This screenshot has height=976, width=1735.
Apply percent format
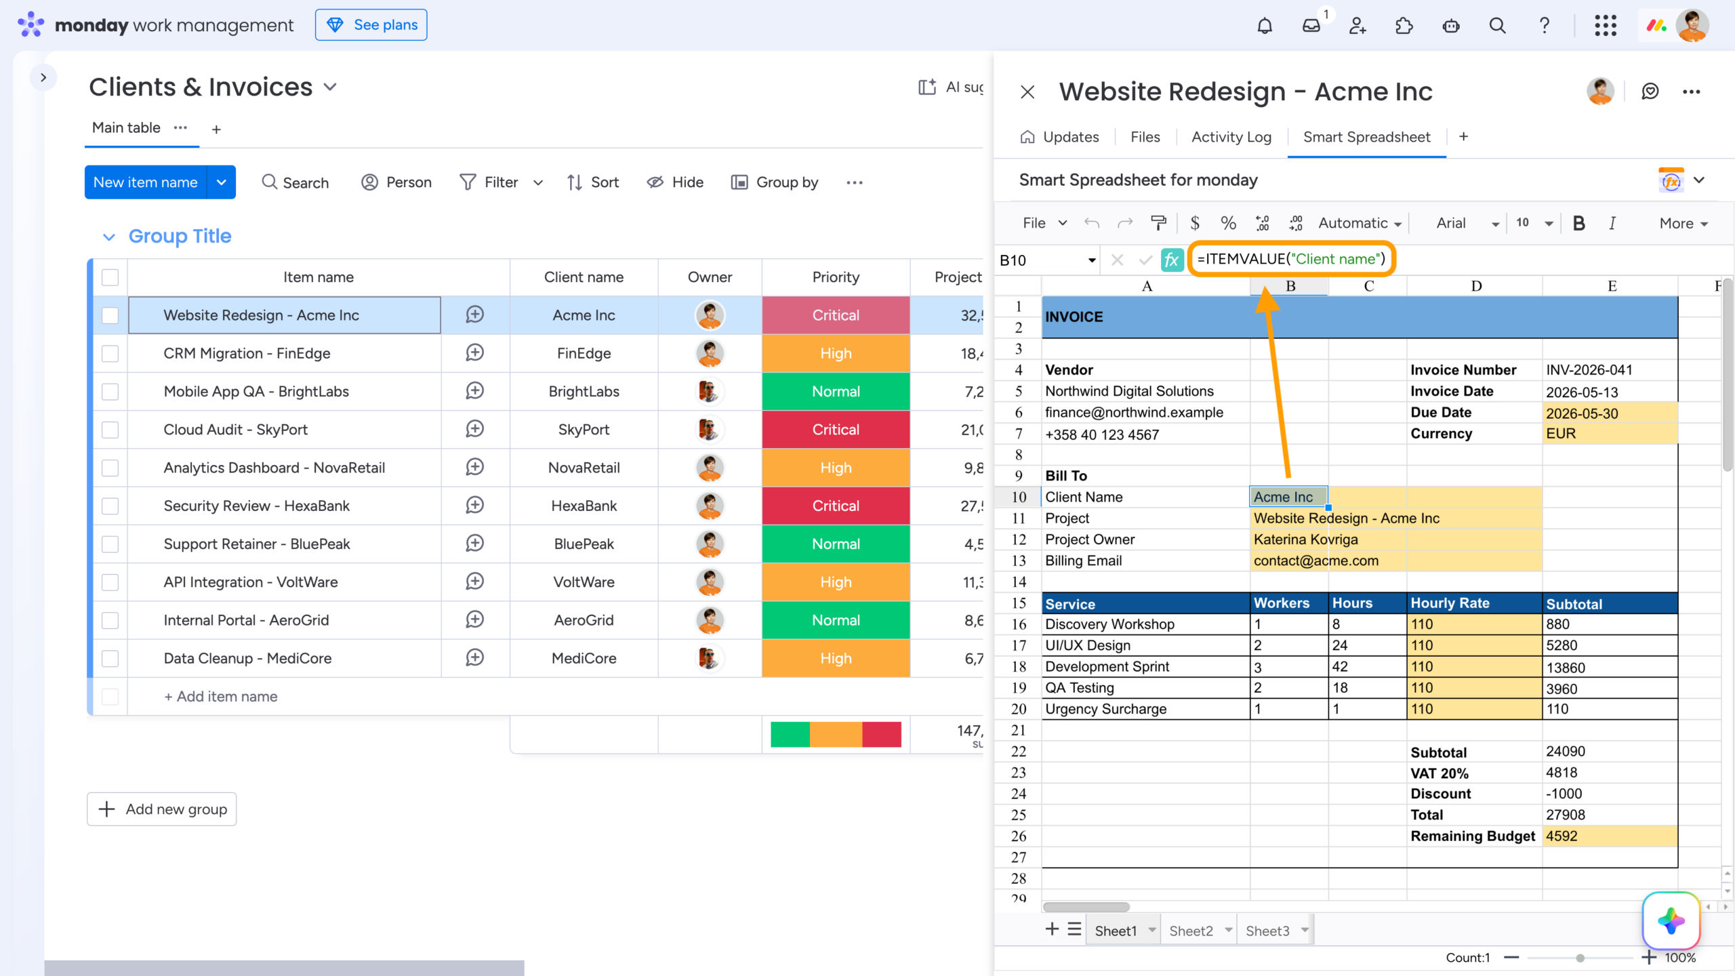click(1228, 223)
